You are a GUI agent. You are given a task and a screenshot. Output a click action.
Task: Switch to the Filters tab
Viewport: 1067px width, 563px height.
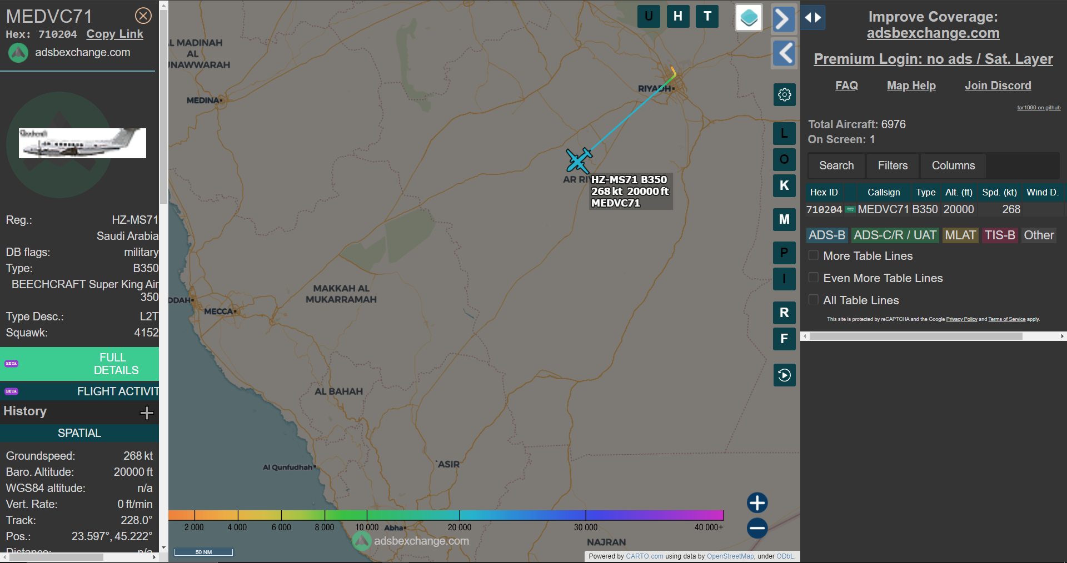(893, 165)
